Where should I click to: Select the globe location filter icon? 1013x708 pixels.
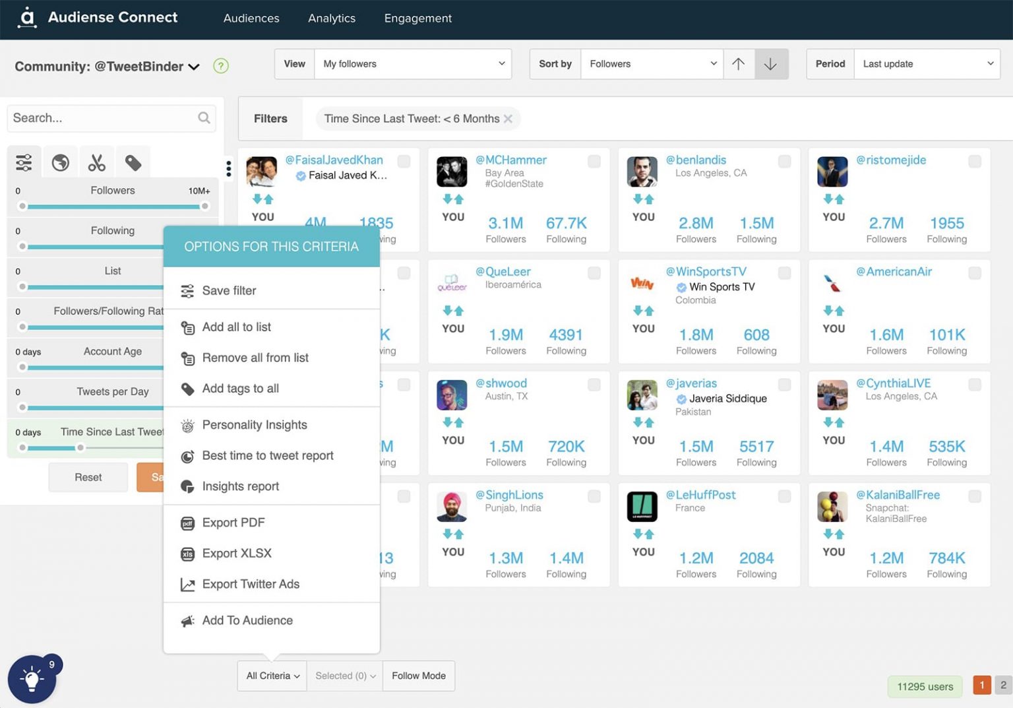coord(61,162)
